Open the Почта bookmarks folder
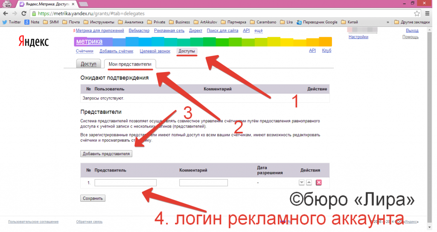Viewport: 437px width, 232px height. click(71, 22)
